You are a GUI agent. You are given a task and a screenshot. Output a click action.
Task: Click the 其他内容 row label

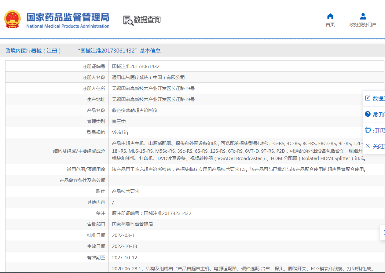pos(96,202)
